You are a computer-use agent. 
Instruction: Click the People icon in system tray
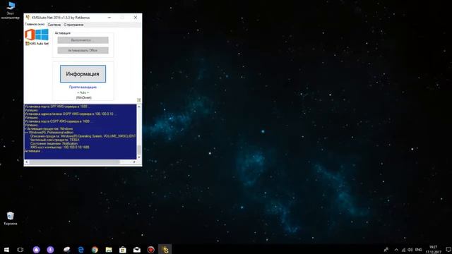click(x=386, y=250)
